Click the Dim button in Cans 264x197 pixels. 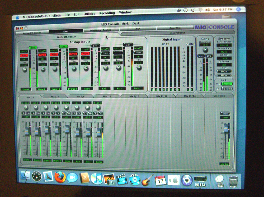tap(209, 56)
